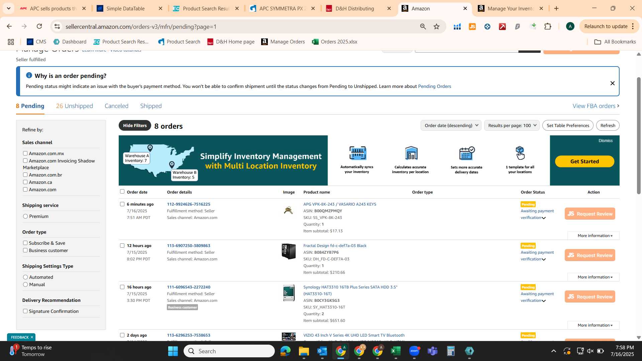Check Amazon.com Invoicing Shadow Marketplace
Screen dimensions: 642x361
pyautogui.click(x=25, y=160)
